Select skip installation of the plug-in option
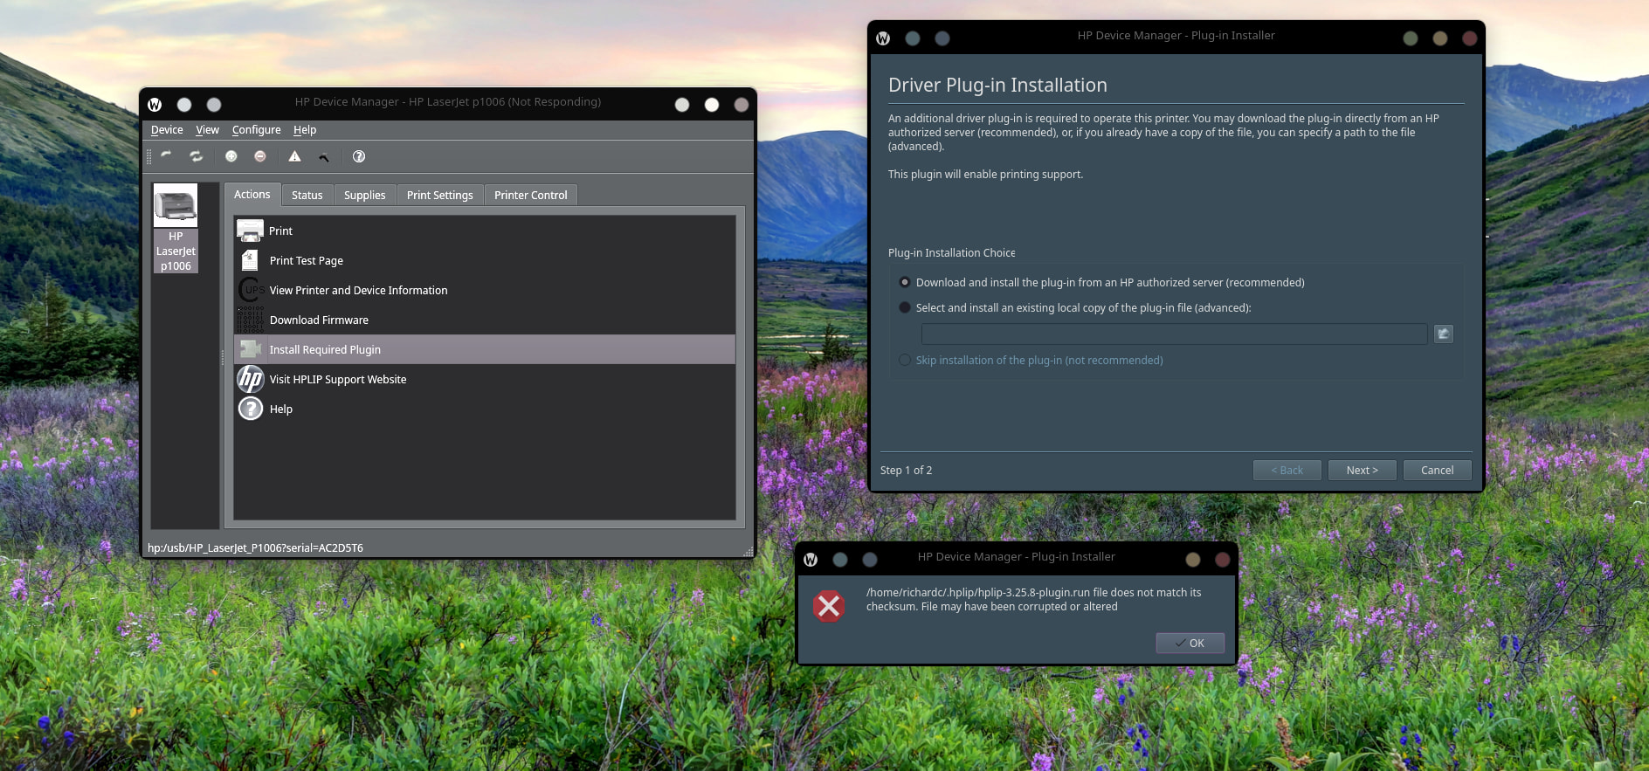The height and width of the screenshot is (771, 1649). (905, 361)
